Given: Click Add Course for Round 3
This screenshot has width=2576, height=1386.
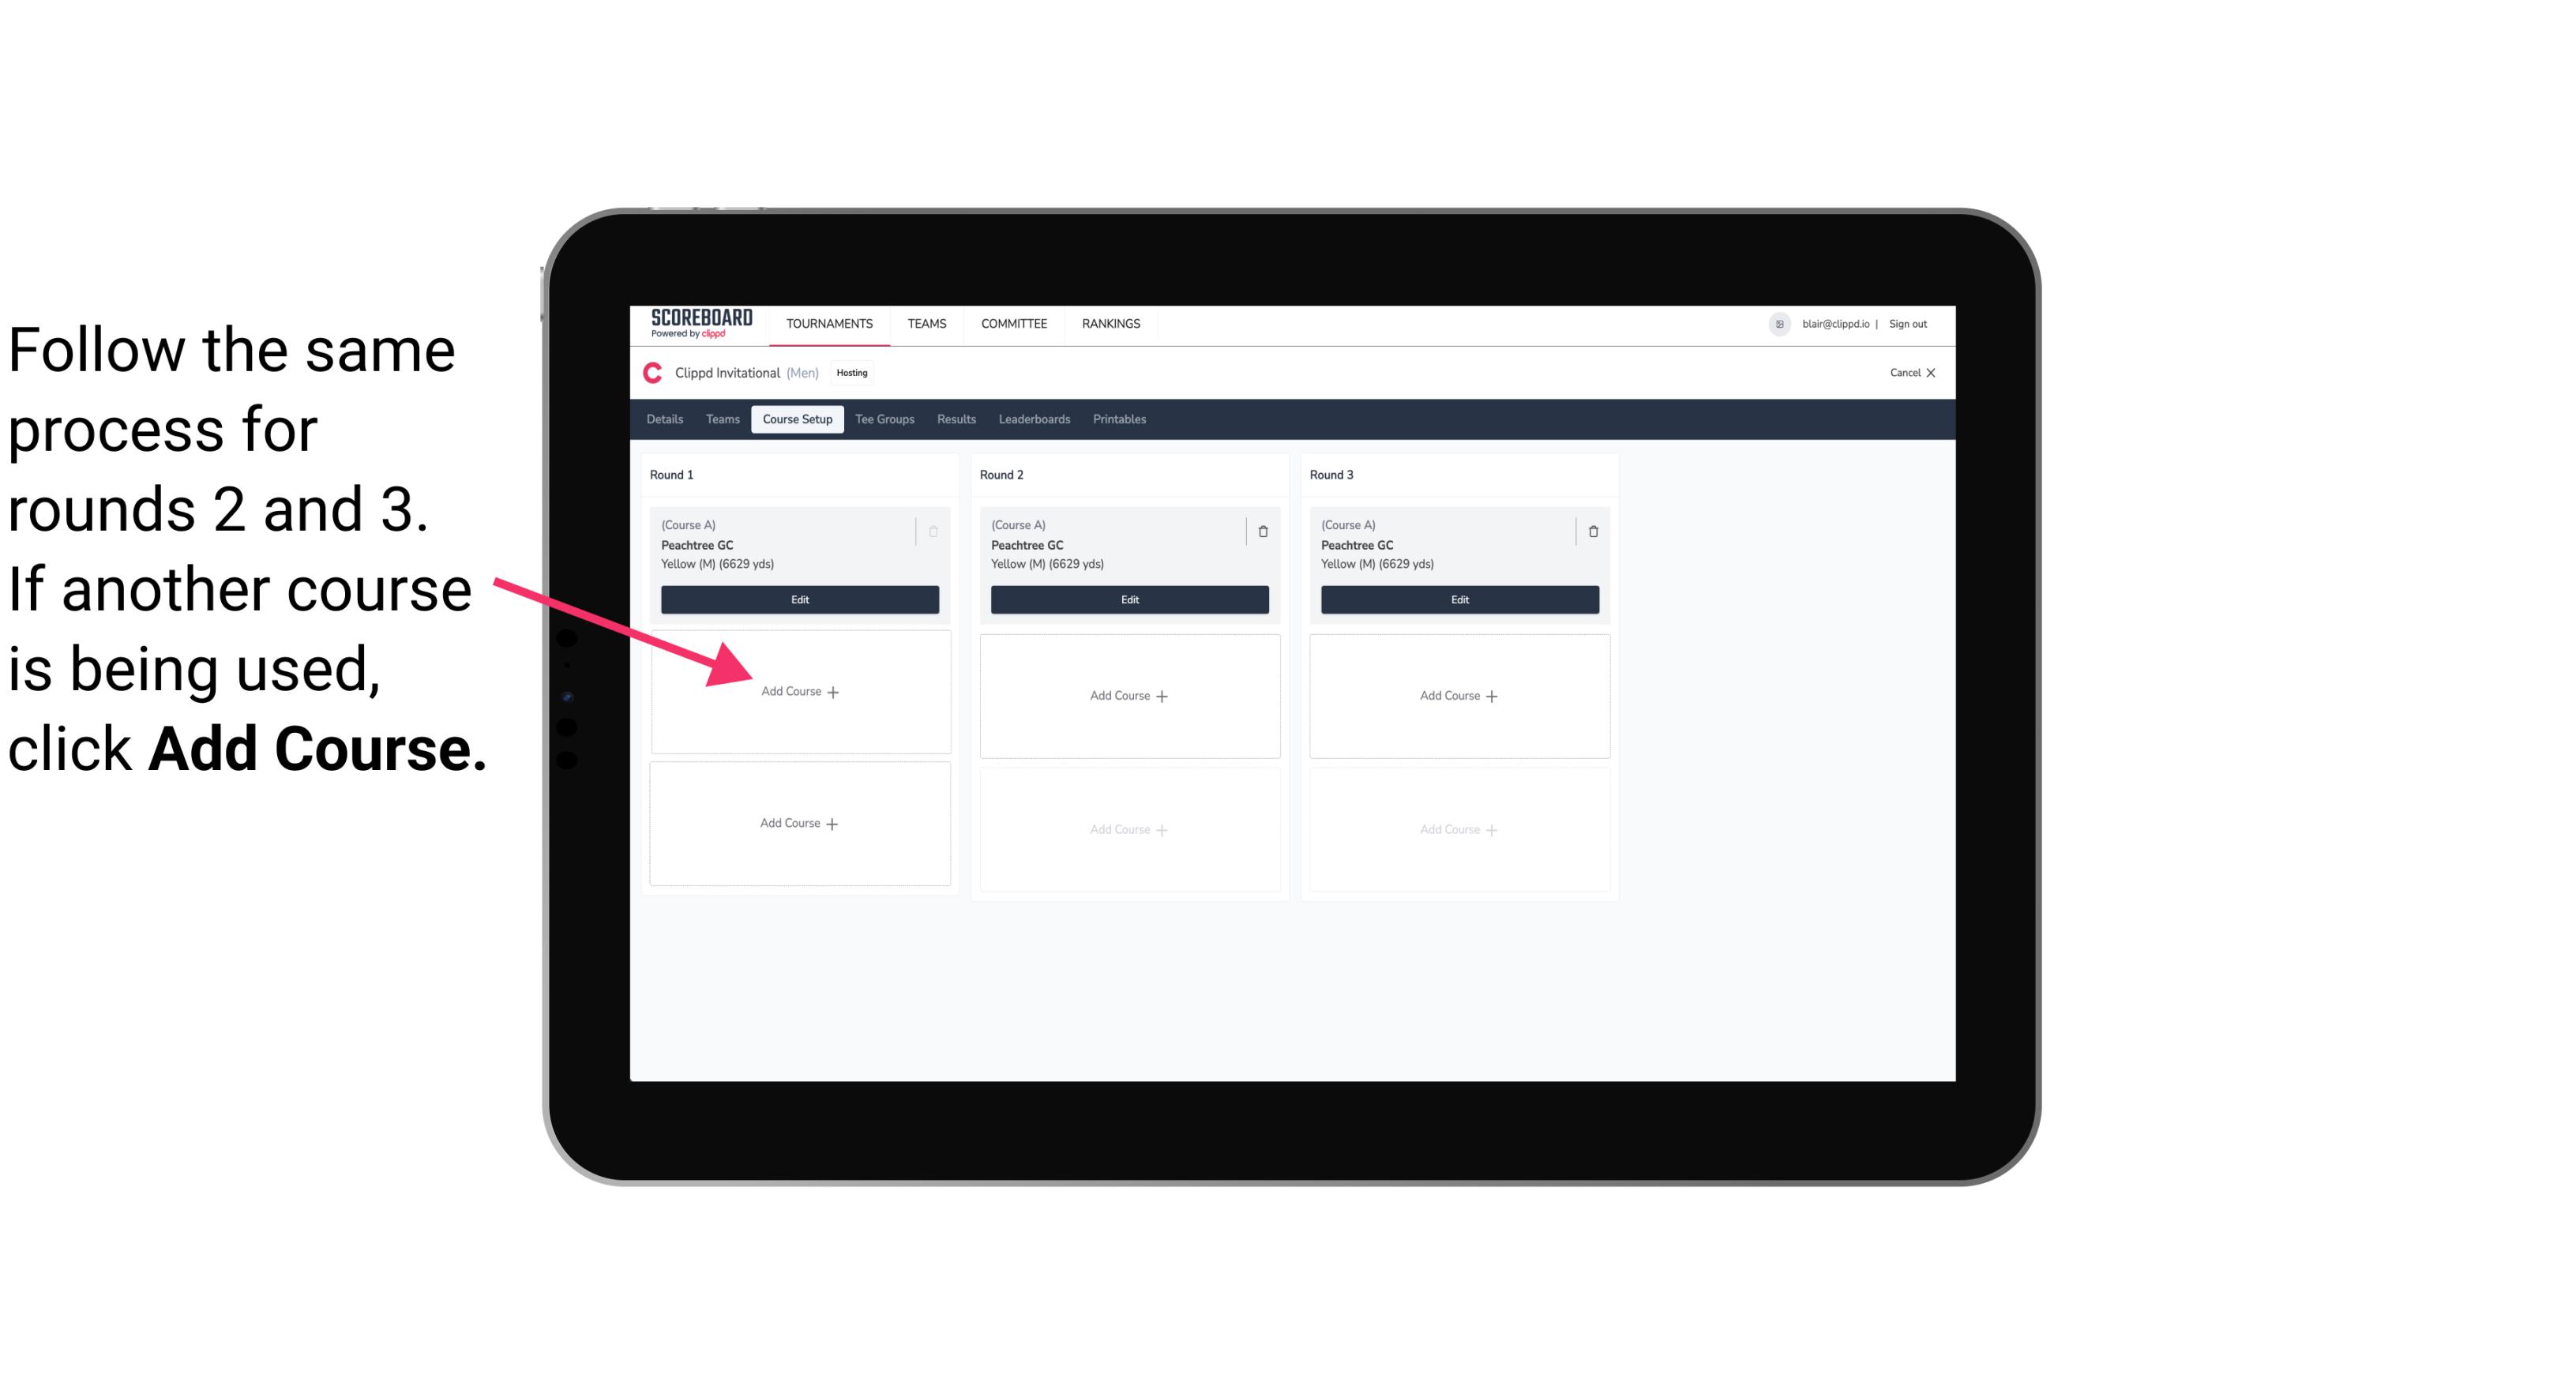Looking at the screenshot, I should [x=1457, y=695].
